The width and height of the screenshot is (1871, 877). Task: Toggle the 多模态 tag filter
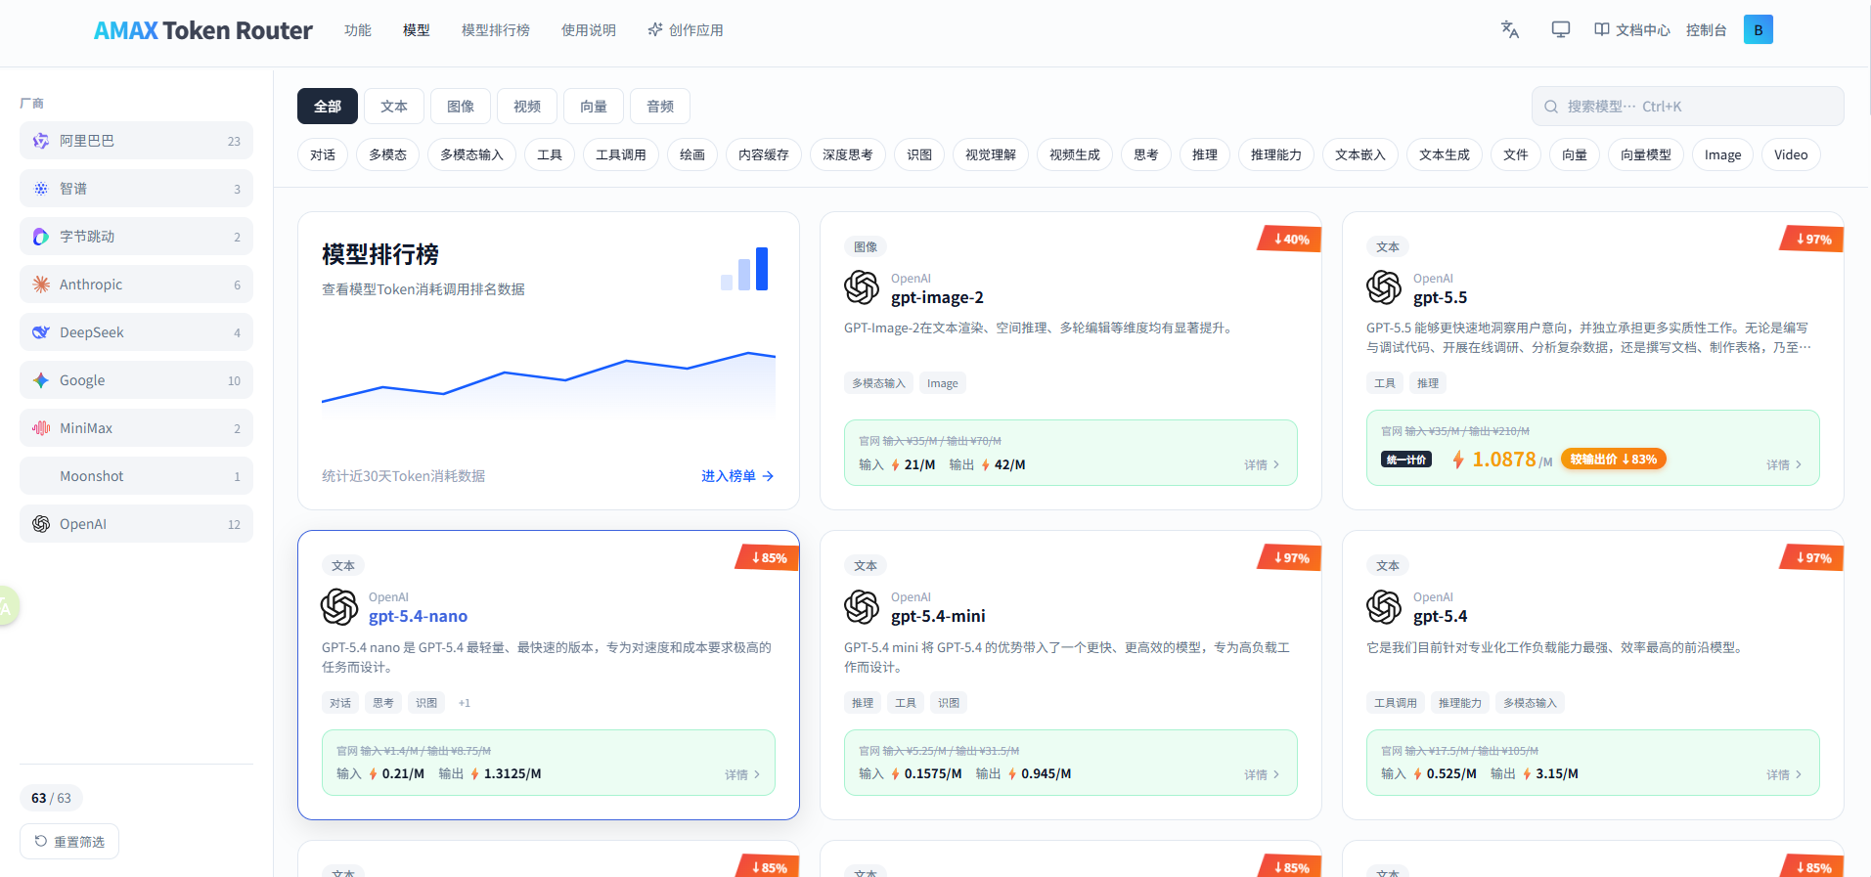pos(387,154)
